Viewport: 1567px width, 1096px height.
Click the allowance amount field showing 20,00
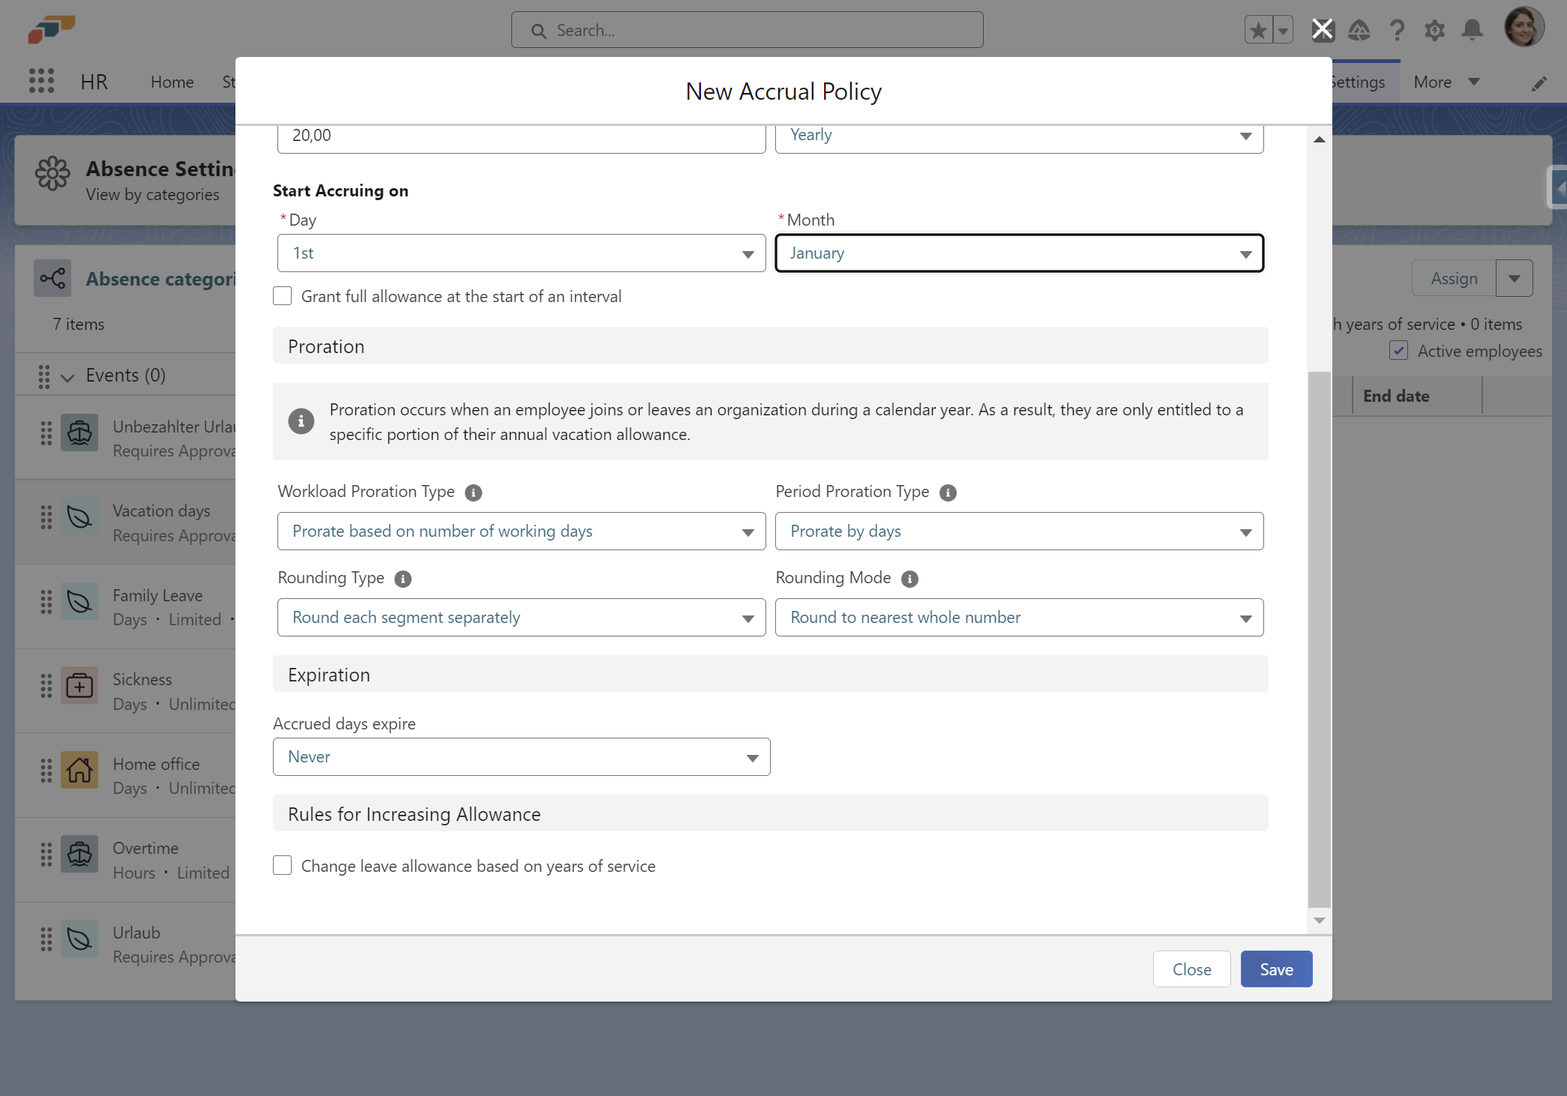coord(521,136)
